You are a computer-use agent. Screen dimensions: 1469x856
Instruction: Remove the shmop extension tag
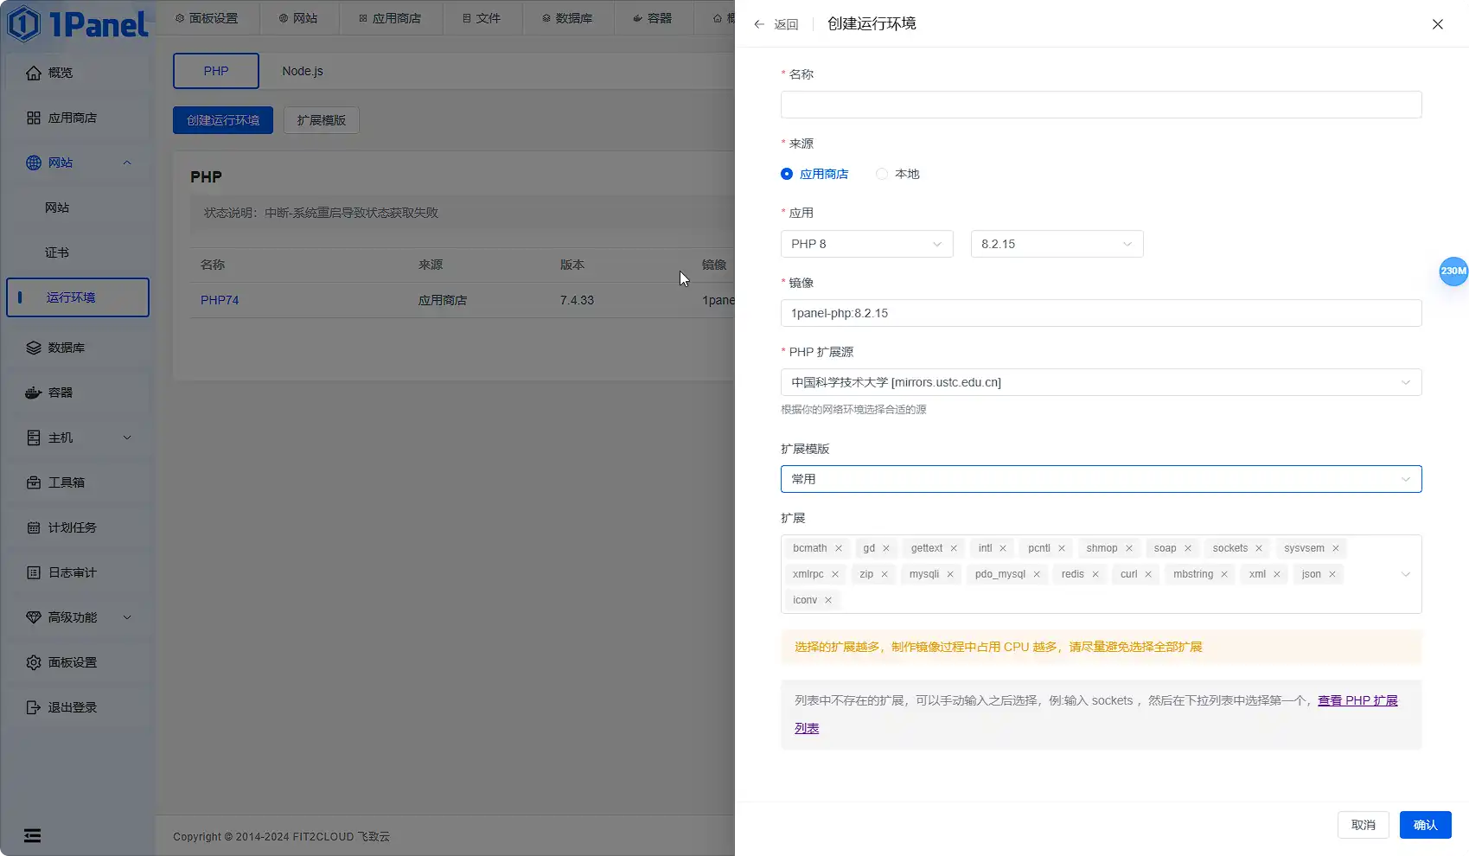[1129, 548]
